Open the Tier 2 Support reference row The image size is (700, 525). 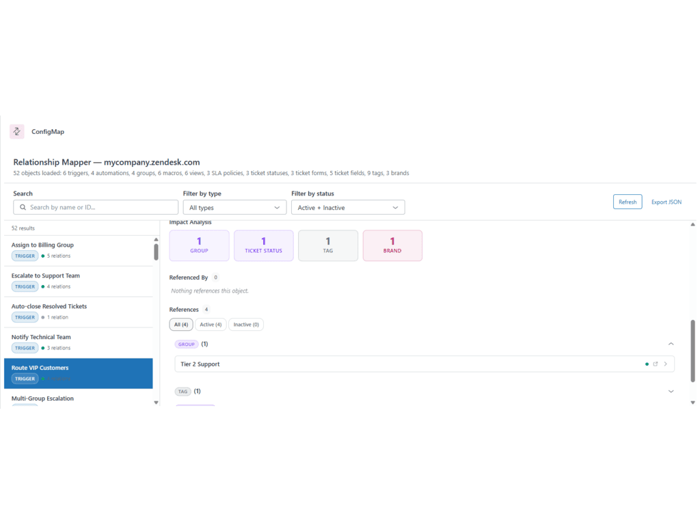tap(424, 364)
